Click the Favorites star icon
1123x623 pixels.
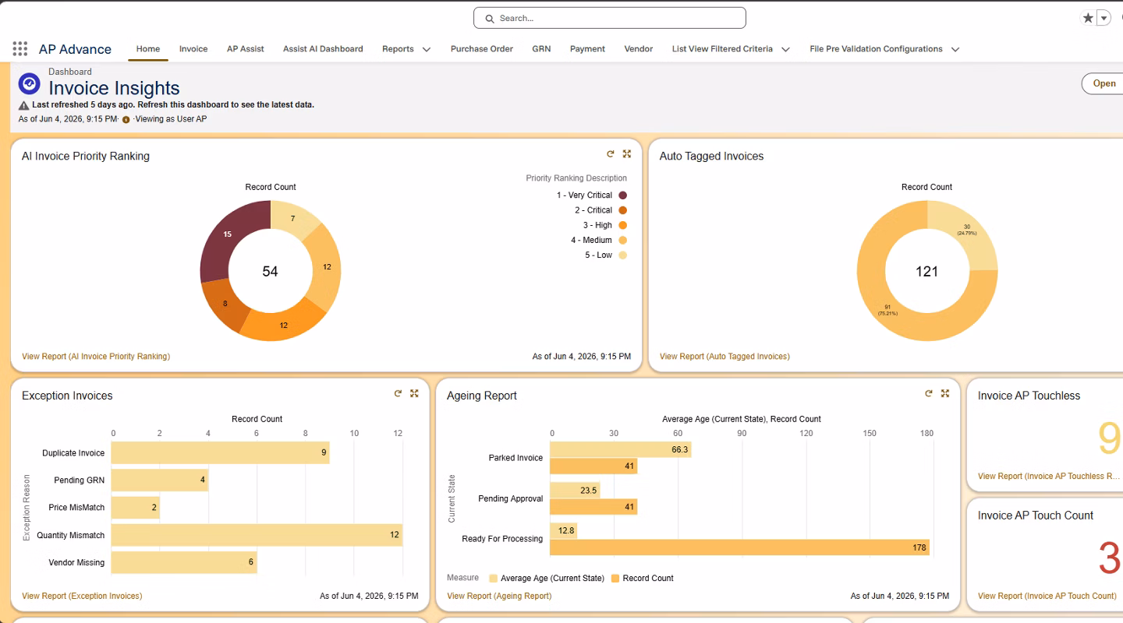coord(1088,18)
